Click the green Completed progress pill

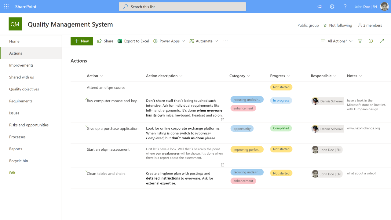pos(281,128)
